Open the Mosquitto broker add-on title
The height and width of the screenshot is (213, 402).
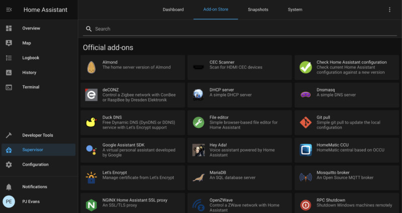click(x=333, y=172)
